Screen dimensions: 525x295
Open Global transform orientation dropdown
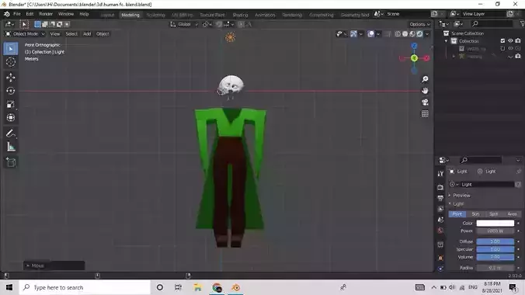(x=184, y=24)
